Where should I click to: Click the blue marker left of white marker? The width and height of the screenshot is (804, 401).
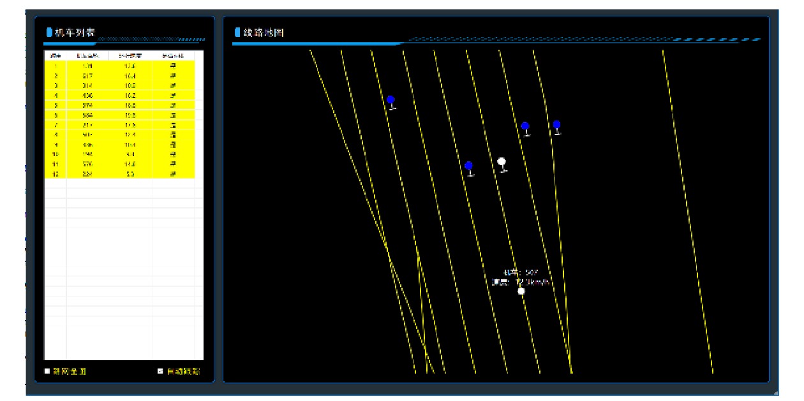[x=469, y=167]
